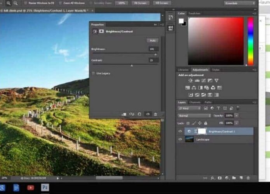Add a Channel Mixer adjustment layer
Screen dimensions: 270x194
click(213, 88)
